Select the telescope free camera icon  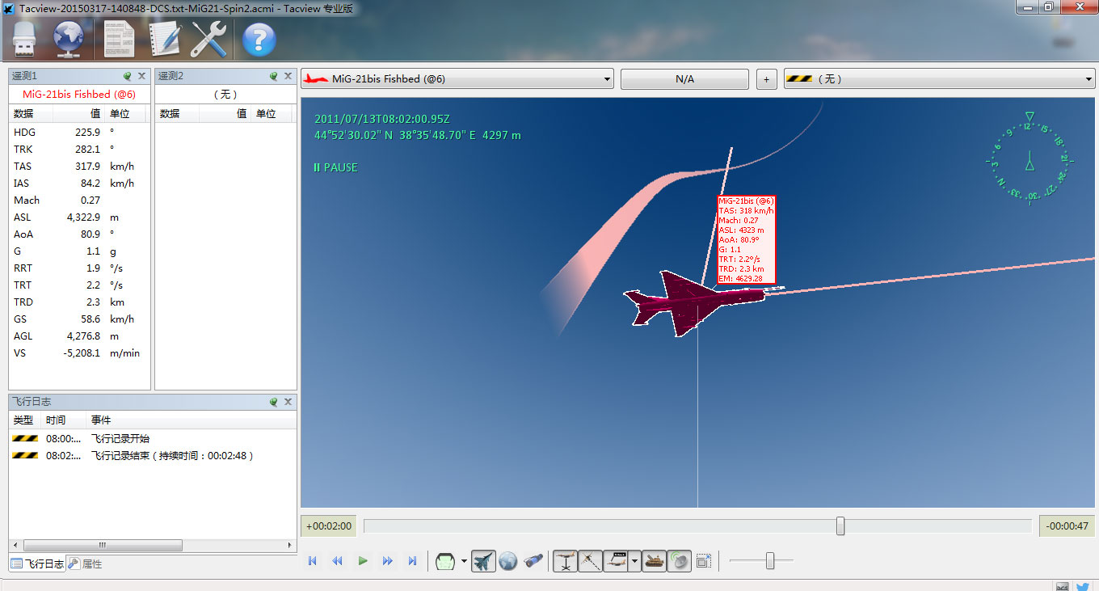(533, 560)
